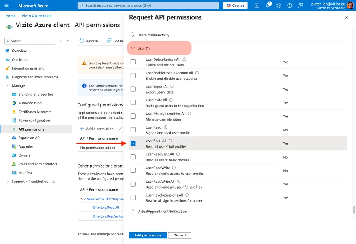Expand the VirtualAppointmentNotification group
The height and width of the screenshot is (244, 356).
[160, 211]
